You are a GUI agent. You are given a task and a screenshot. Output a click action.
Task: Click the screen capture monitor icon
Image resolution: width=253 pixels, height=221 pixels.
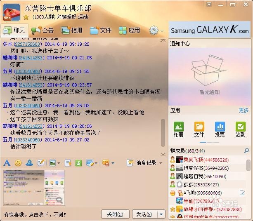[x=90, y=163]
